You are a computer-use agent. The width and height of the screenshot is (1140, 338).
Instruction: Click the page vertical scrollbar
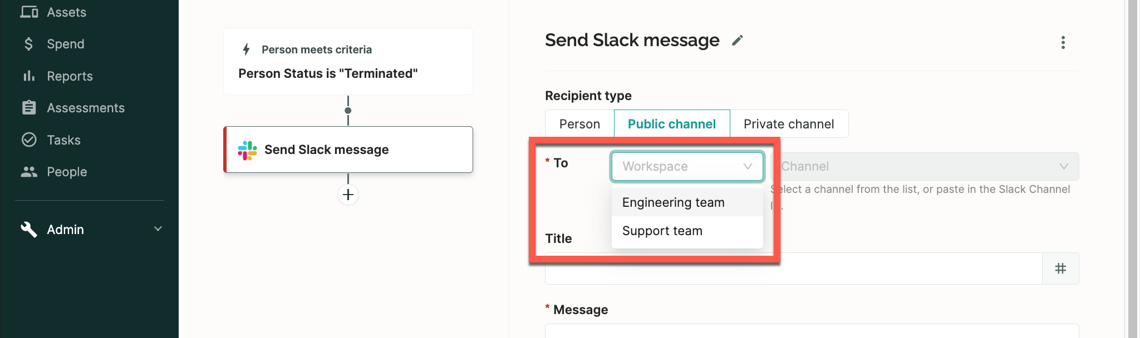point(1133,169)
